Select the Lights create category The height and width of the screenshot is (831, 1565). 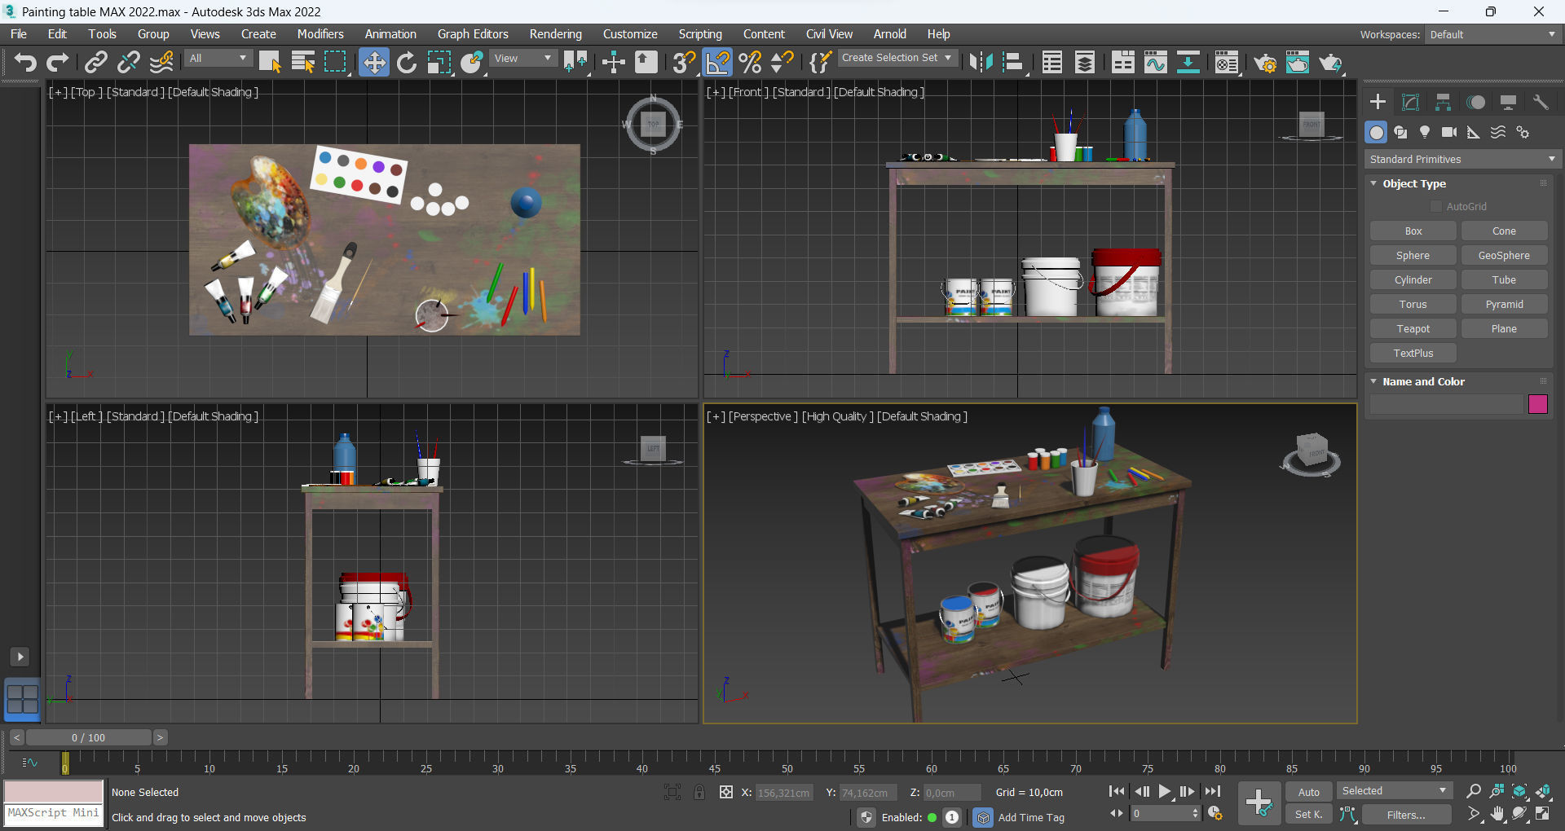tap(1425, 132)
